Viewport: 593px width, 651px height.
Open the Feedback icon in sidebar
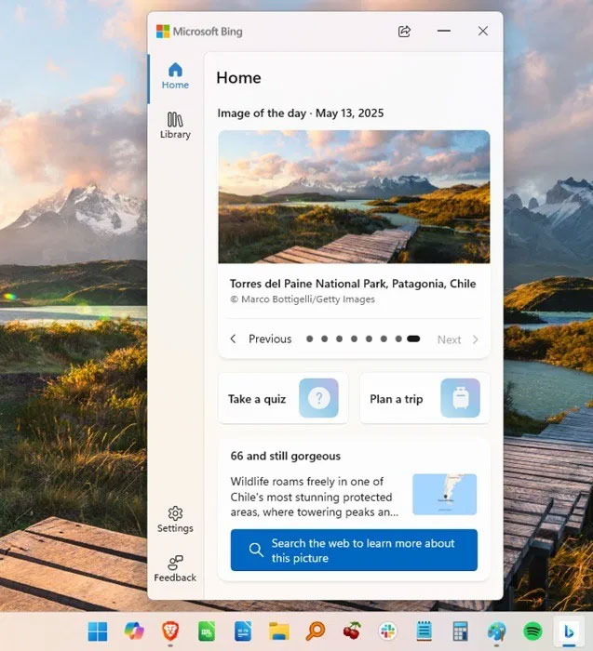tap(175, 569)
